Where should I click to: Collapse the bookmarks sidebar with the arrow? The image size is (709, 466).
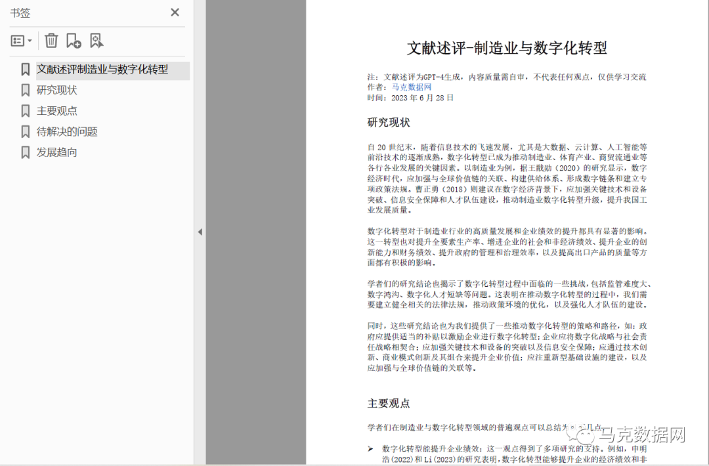tap(200, 232)
